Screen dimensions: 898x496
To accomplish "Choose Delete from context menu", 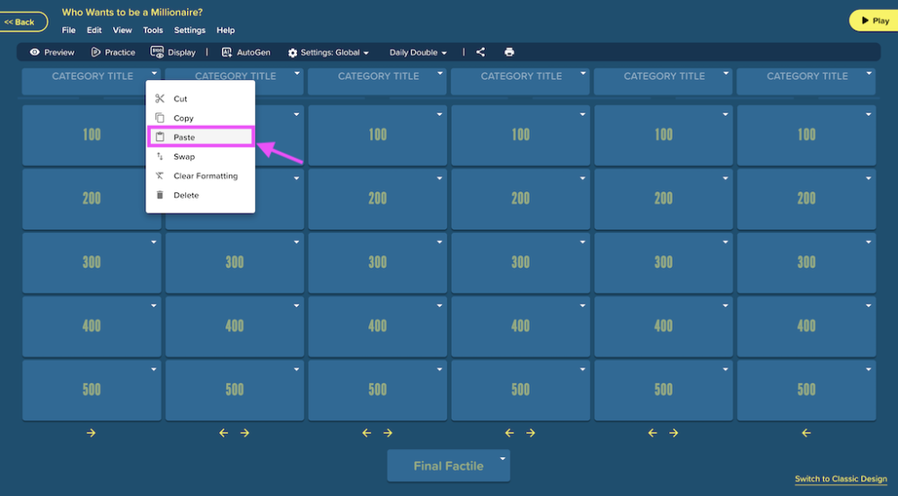I will [200, 195].
